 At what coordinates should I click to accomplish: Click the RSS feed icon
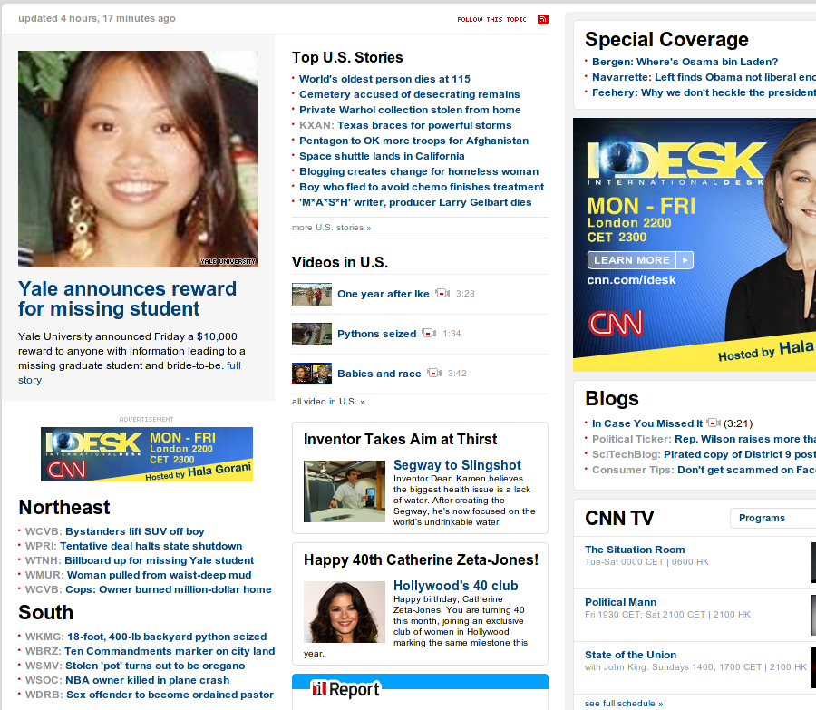point(543,19)
